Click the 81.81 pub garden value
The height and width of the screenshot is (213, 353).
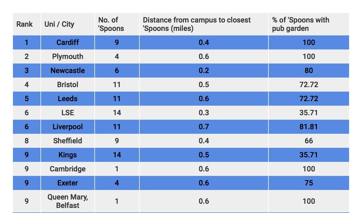[x=309, y=127]
